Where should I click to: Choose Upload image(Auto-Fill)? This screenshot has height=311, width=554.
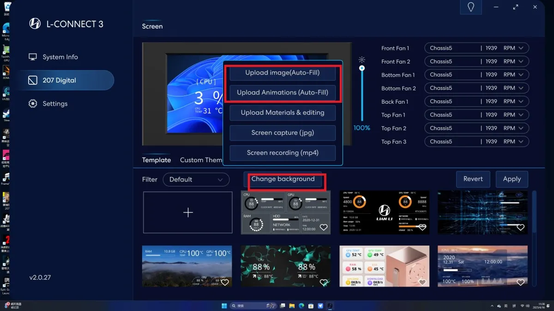point(283,72)
